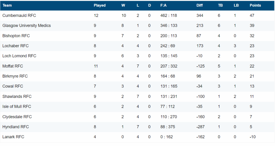275x146 pixels.
Task: Select Shawlands RFC in the standings
Action: click(17, 96)
